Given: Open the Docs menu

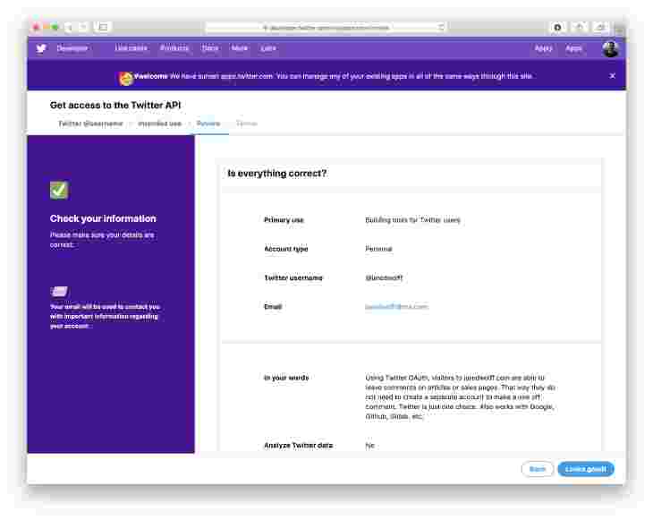Looking at the screenshot, I should pyautogui.click(x=210, y=48).
